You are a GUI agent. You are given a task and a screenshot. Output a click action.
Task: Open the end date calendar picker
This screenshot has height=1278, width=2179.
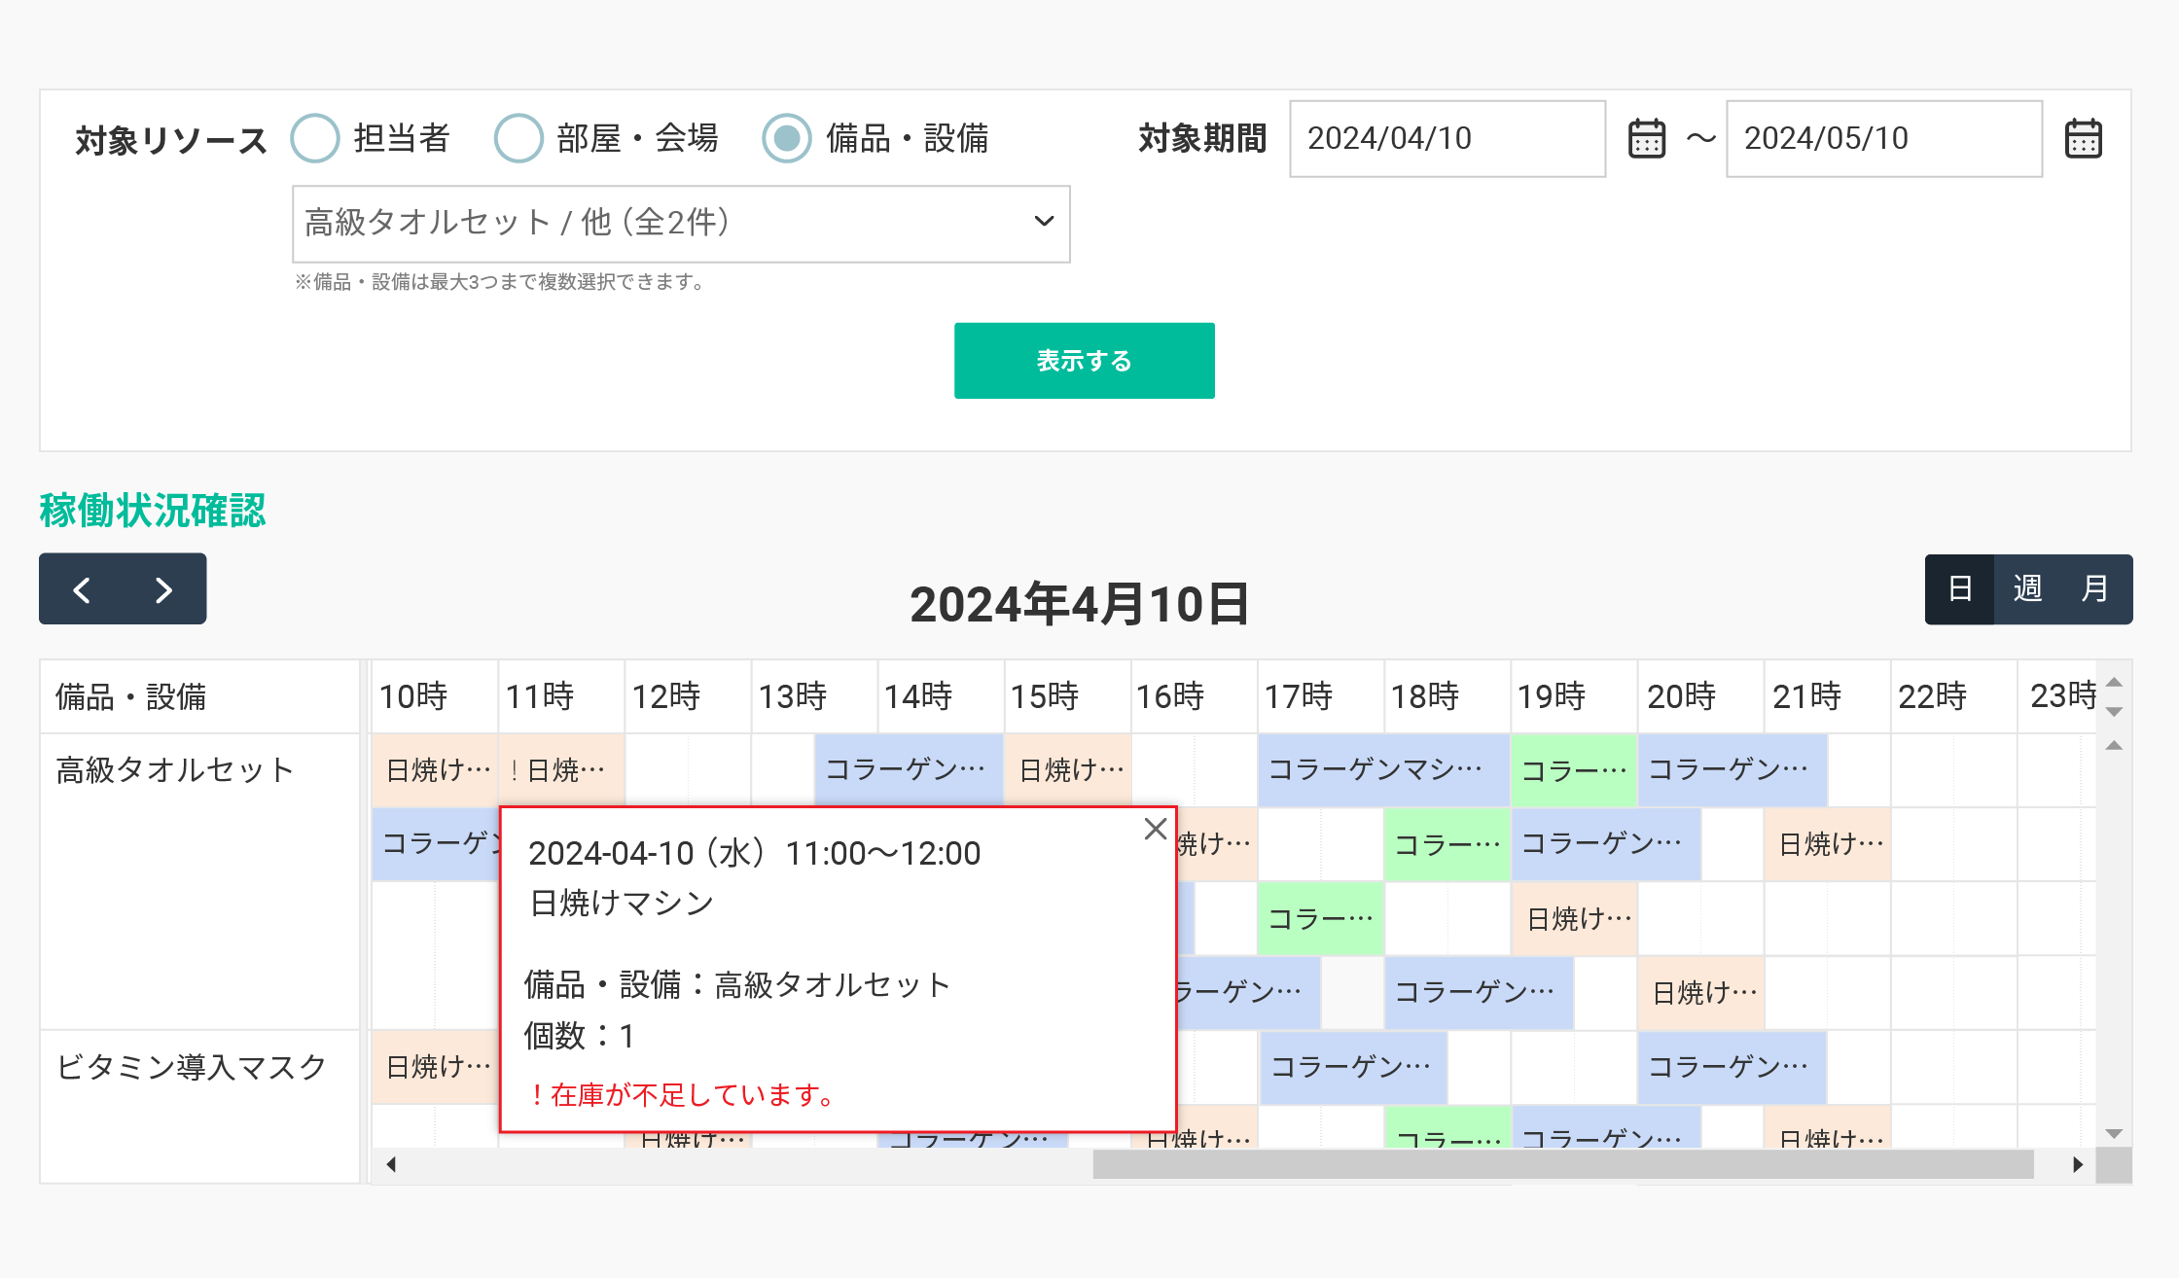click(2083, 138)
